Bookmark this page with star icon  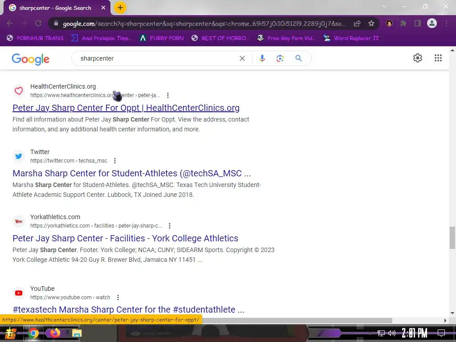pyautogui.click(x=371, y=24)
